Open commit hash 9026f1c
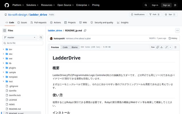This screenshot has width=182, height=114. pos(152,38)
